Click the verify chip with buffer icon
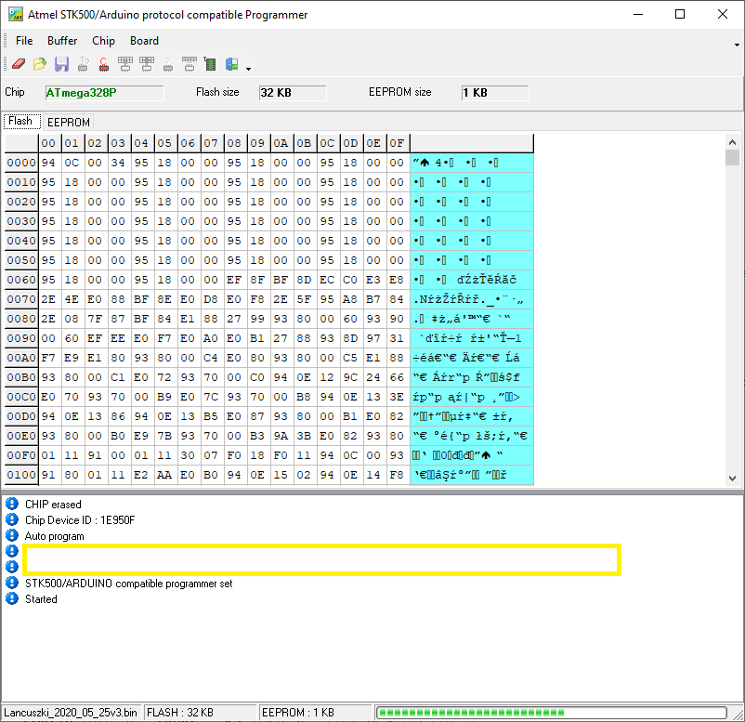 click(190, 64)
